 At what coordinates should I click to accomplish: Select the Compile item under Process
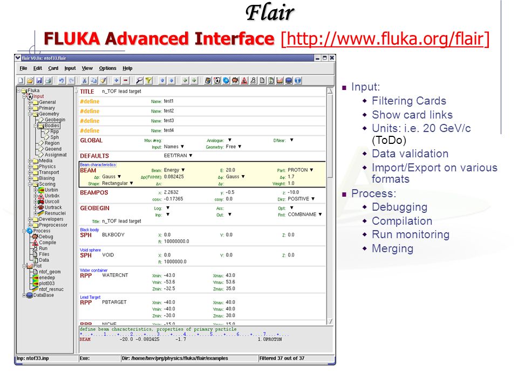47,242
